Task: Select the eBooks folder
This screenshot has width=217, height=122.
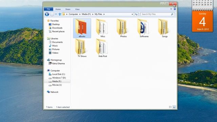Action: [x=82, y=28]
